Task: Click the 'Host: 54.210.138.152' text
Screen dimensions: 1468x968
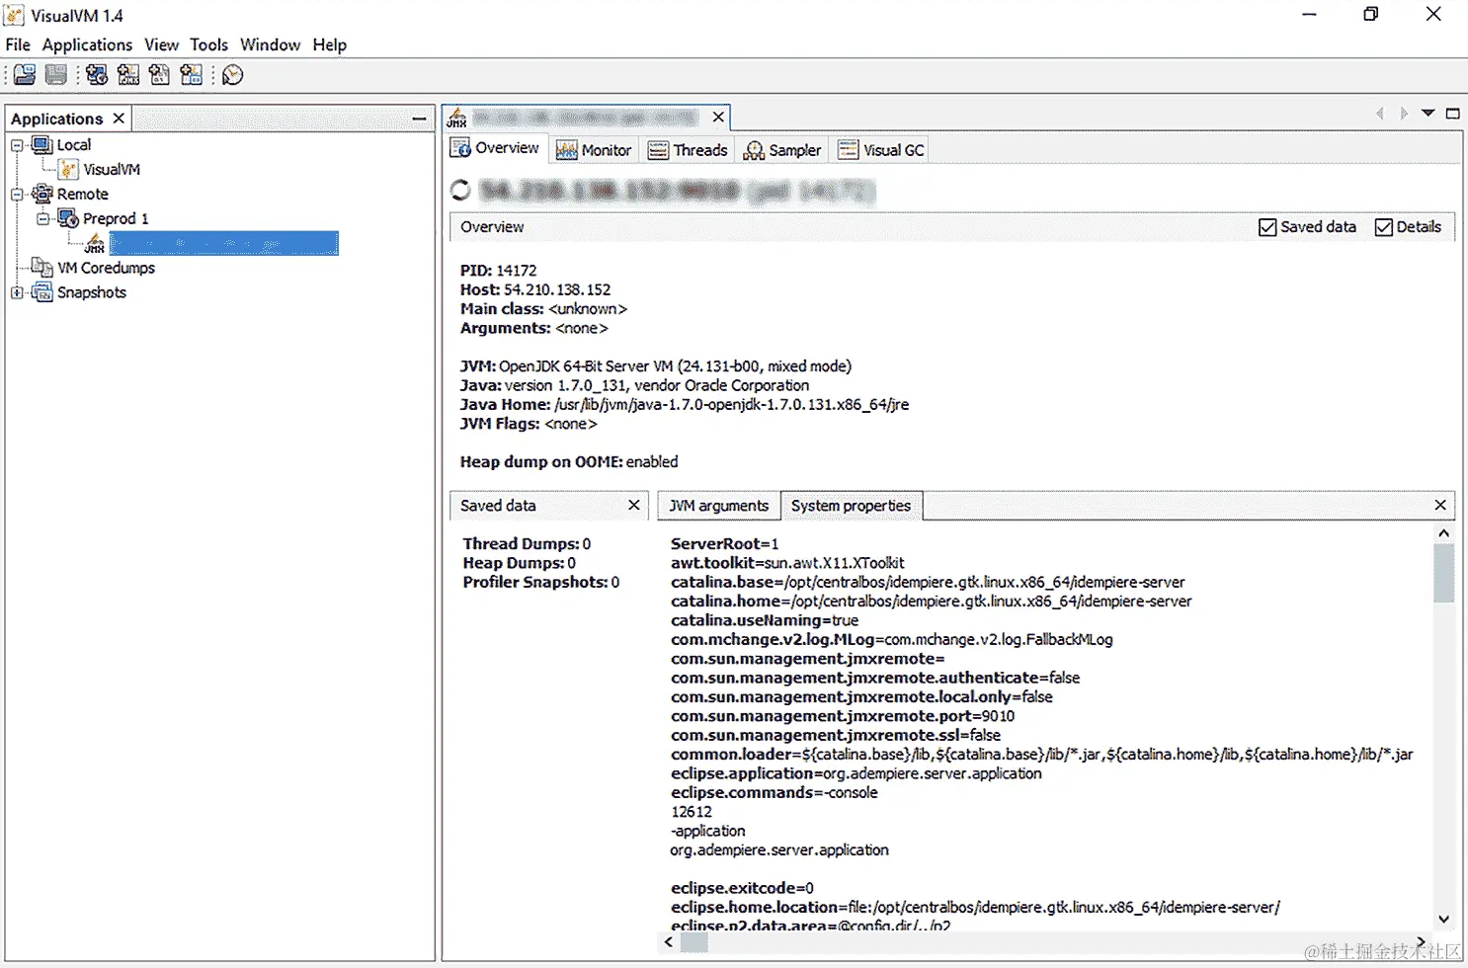Action: pyautogui.click(x=534, y=290)
